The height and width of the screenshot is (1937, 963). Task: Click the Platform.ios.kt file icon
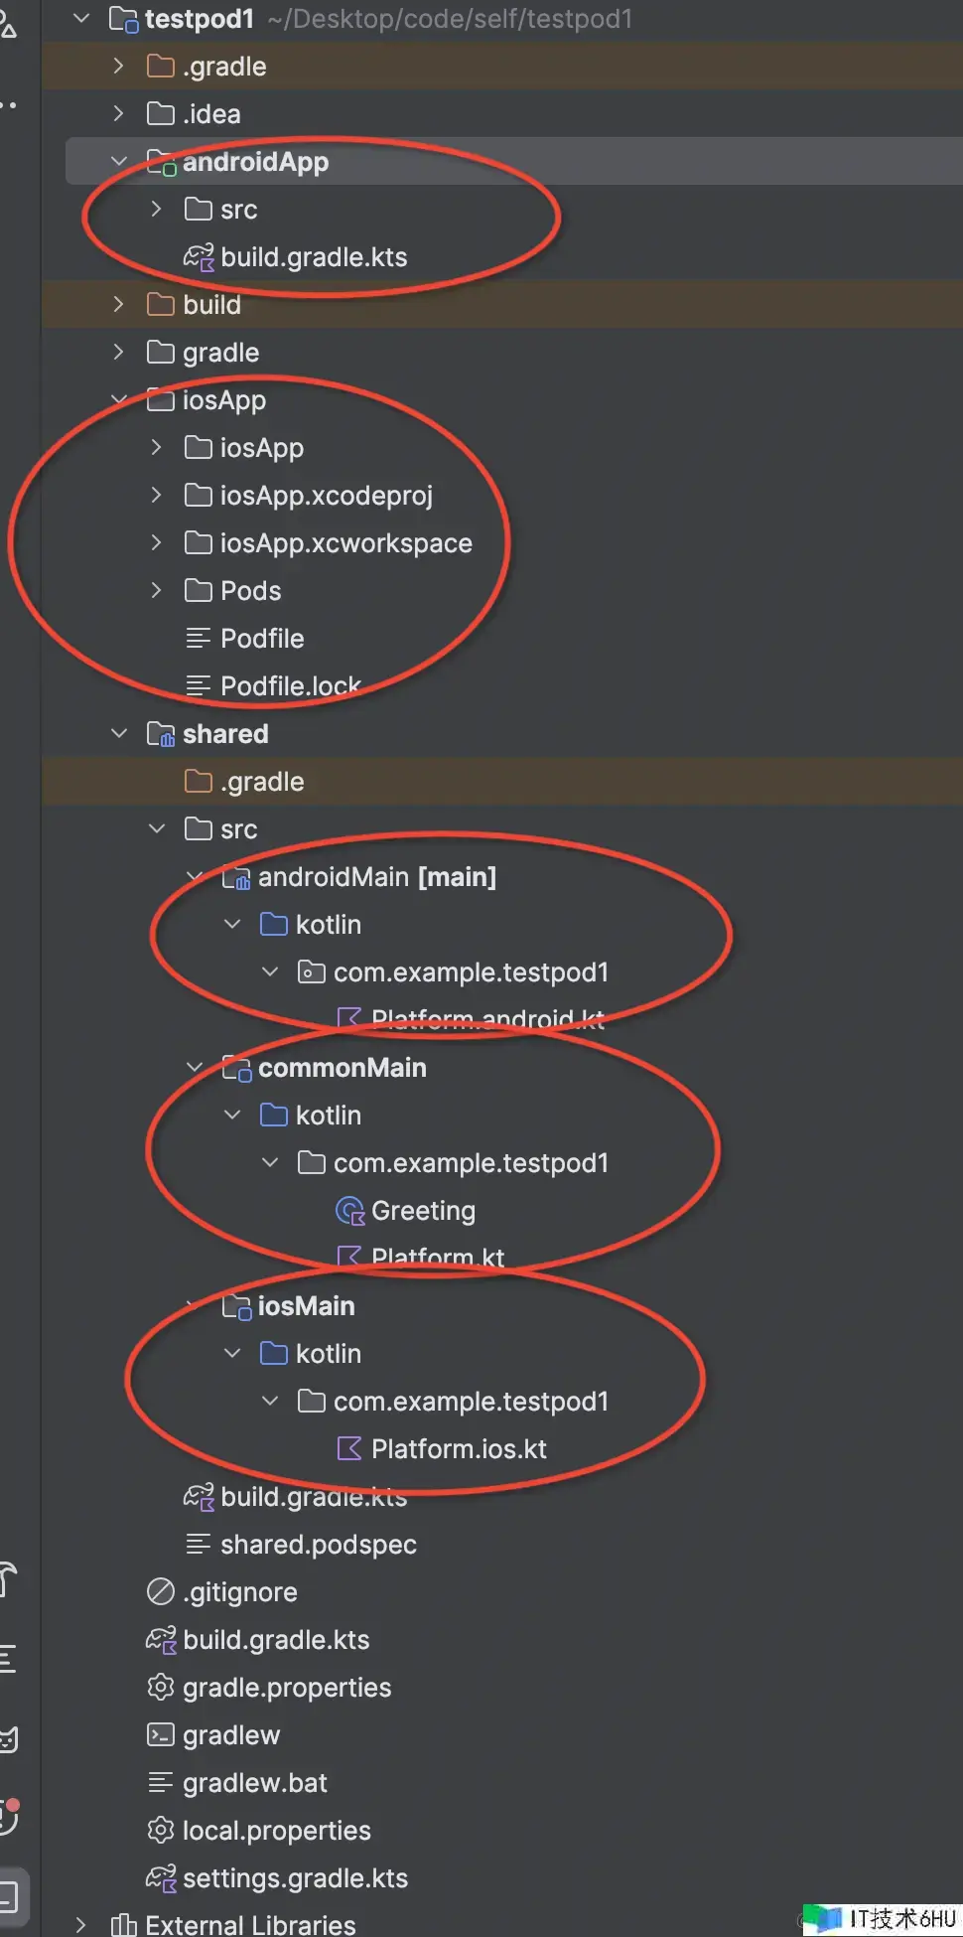coord(349,1449)
